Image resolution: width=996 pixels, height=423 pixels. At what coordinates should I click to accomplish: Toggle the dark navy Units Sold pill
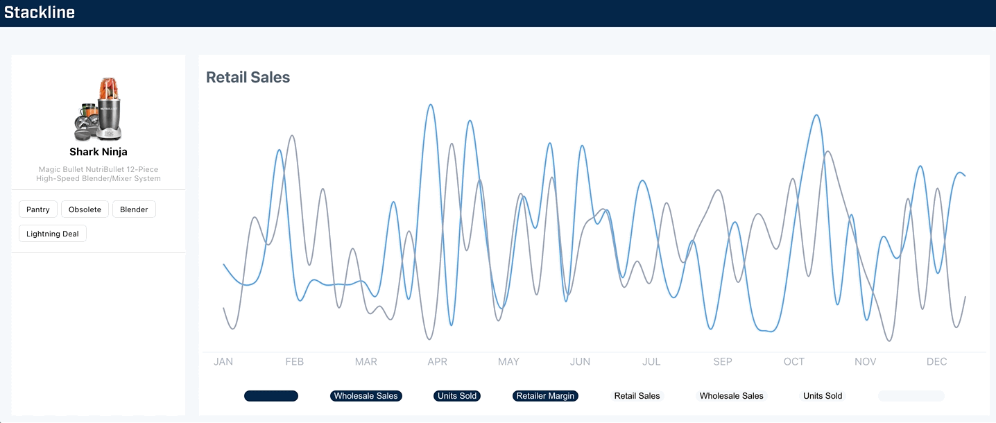pyautogui.click(x=457, y=396)
